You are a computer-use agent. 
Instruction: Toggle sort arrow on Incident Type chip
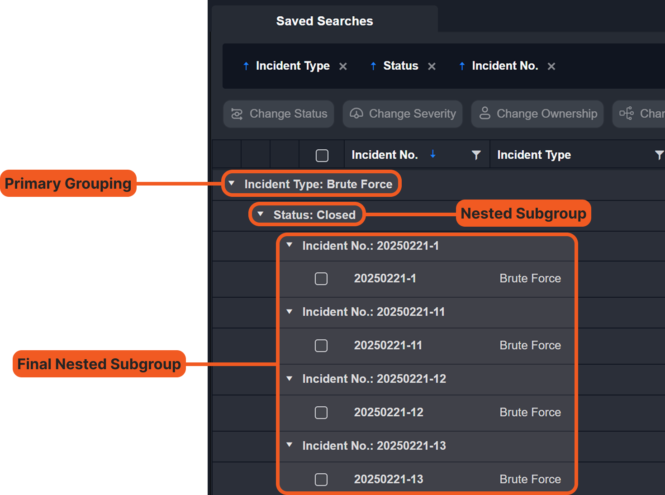246,66
